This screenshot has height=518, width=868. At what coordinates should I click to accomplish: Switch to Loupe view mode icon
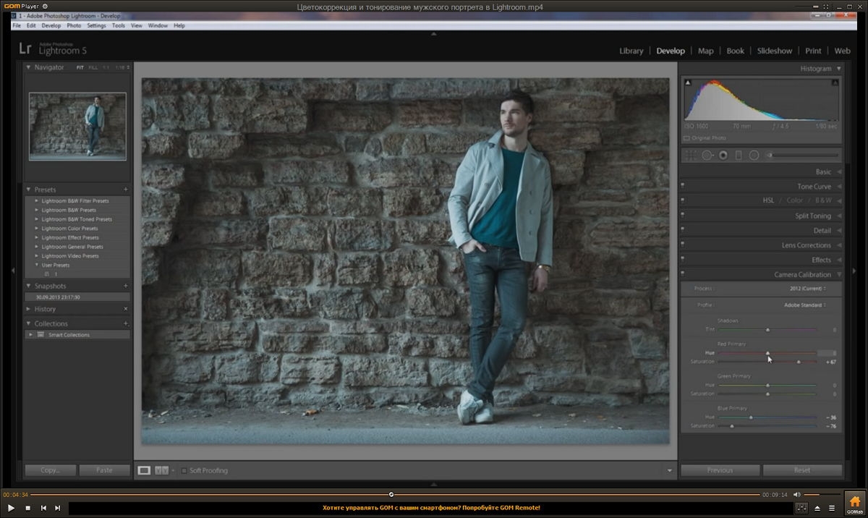click(144, 470)
